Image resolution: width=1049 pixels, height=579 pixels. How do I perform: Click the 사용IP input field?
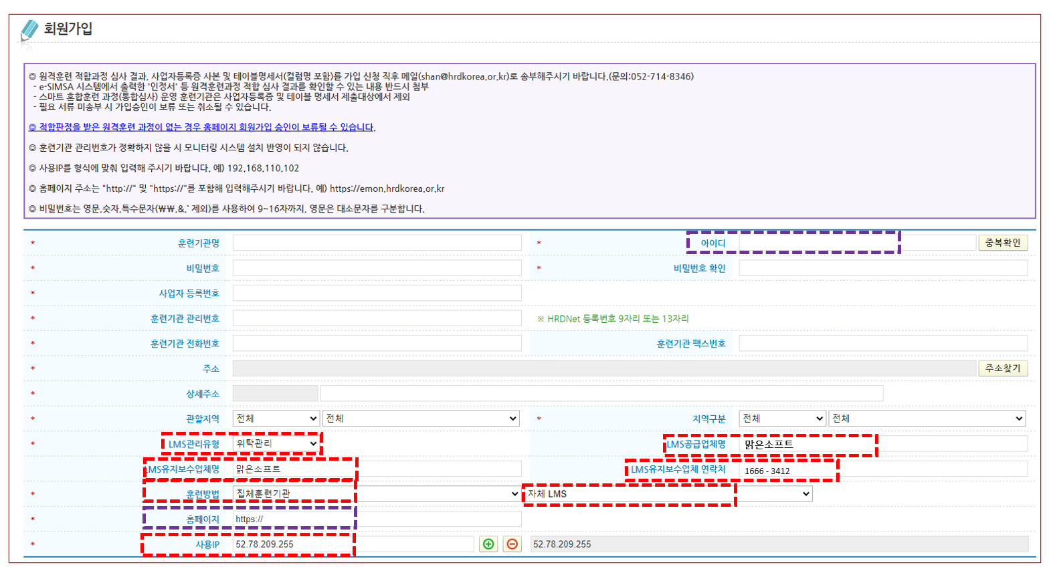[353, 544]
